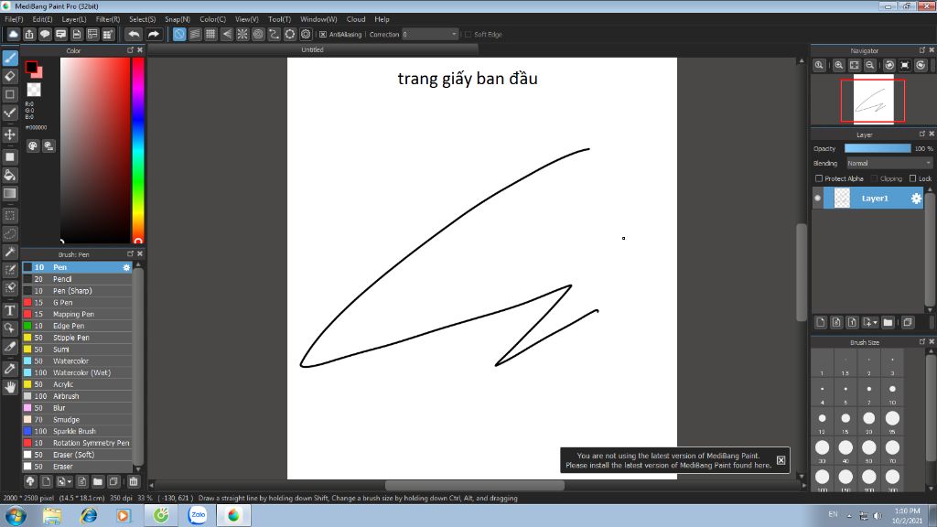Open the Snap menu
Viewport: 937px width, 527px height.
pos(178,19)
